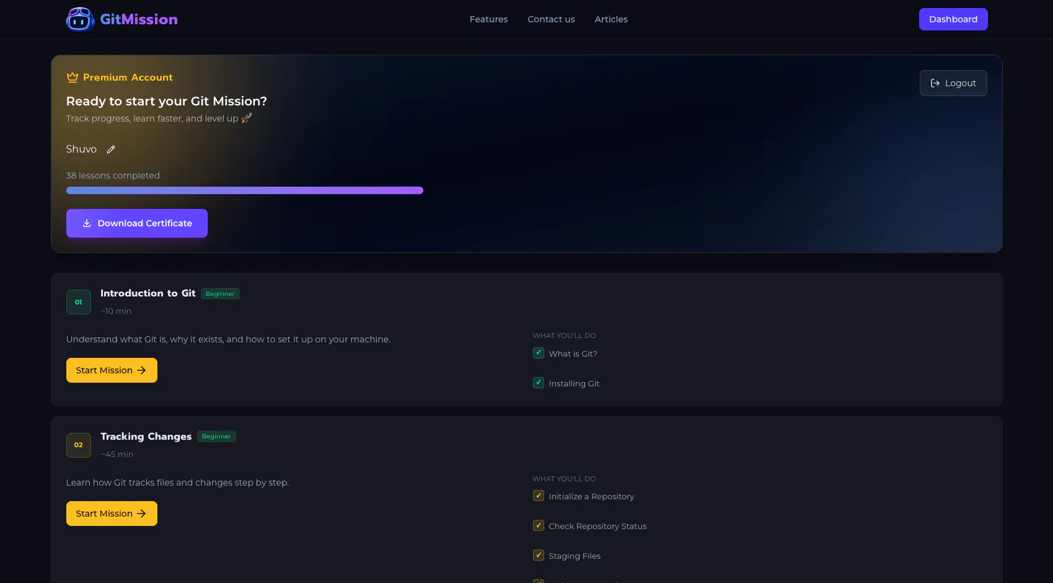The width and height of the screenshot is (1053, 583).
Task: Open the Contact us nav item
Action: pyautogui.click(x=551, y=19)
